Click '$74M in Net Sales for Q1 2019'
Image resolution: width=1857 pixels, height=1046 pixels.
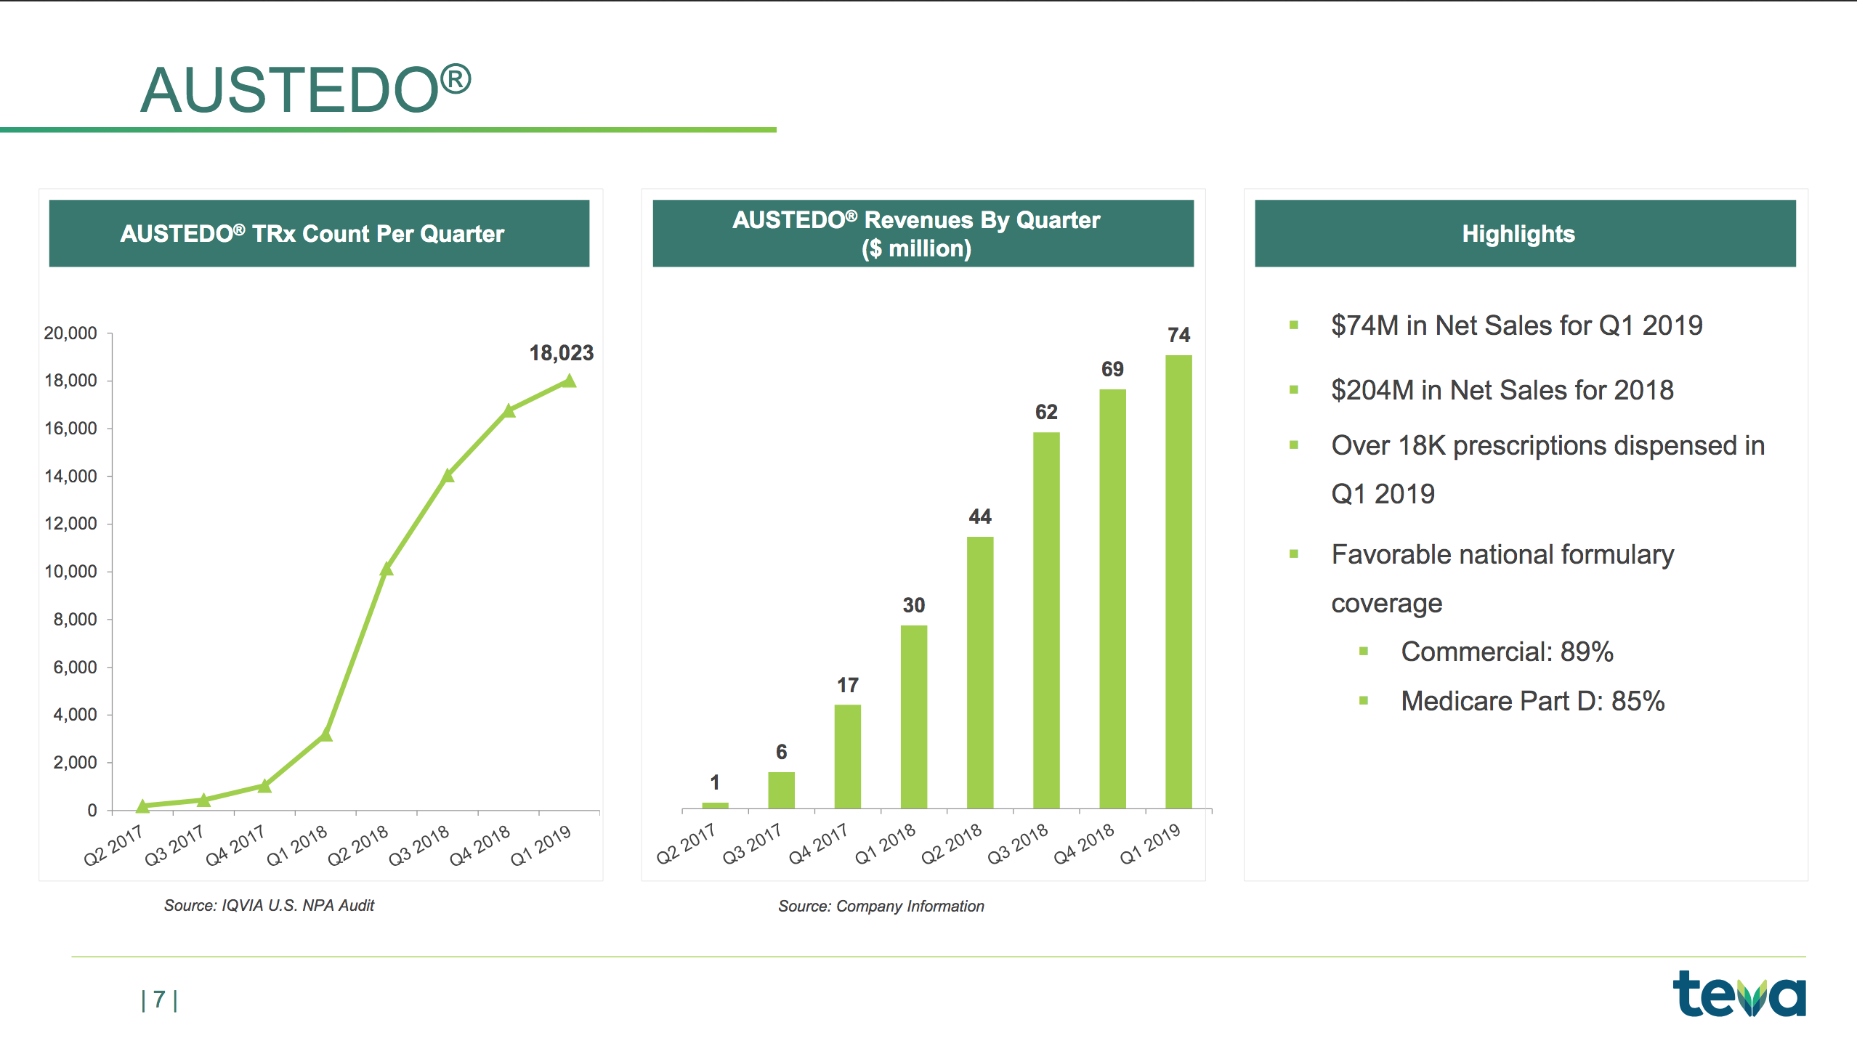[1516, 325]
